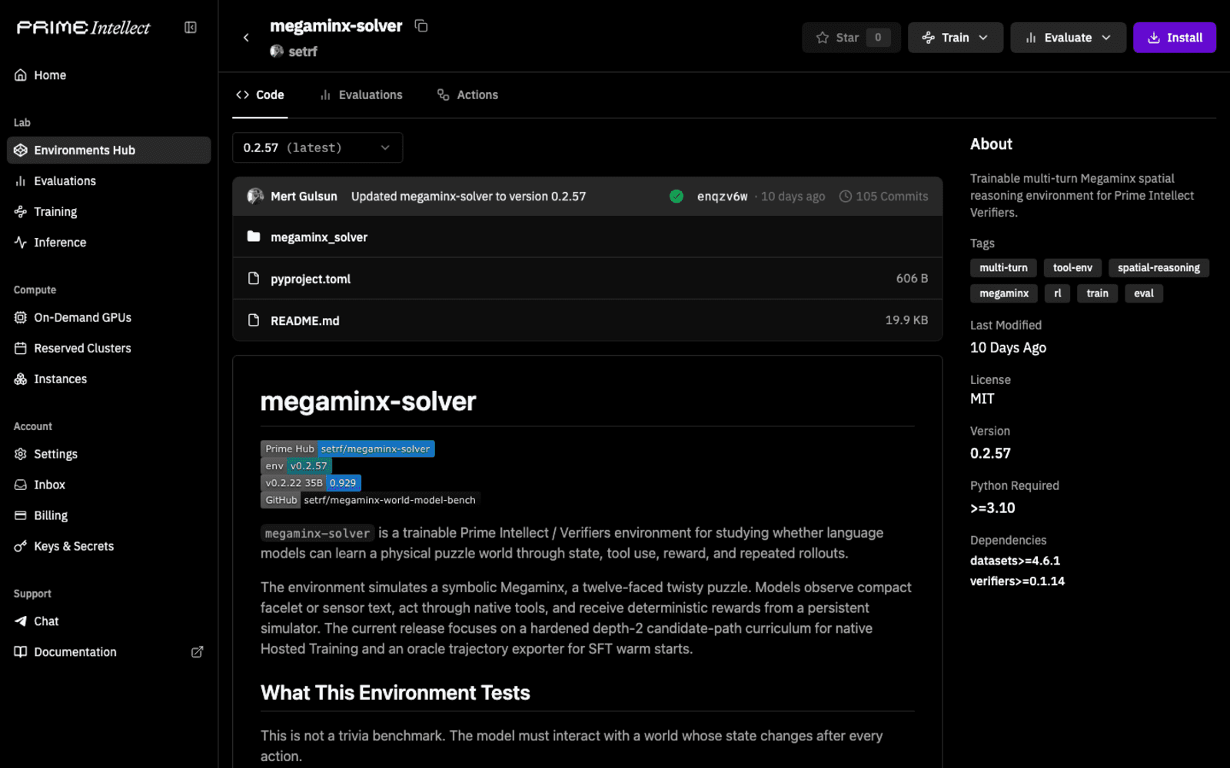Click the tool-env tag
Image resolution: width=1230 pixels, height=768 pixels.
pos(1072,267)
